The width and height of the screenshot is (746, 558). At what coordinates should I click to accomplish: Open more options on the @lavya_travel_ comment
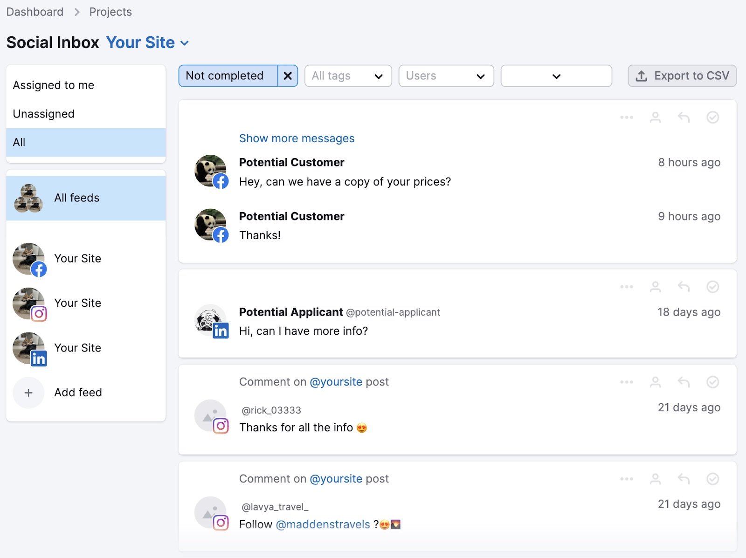pos(626,478)
